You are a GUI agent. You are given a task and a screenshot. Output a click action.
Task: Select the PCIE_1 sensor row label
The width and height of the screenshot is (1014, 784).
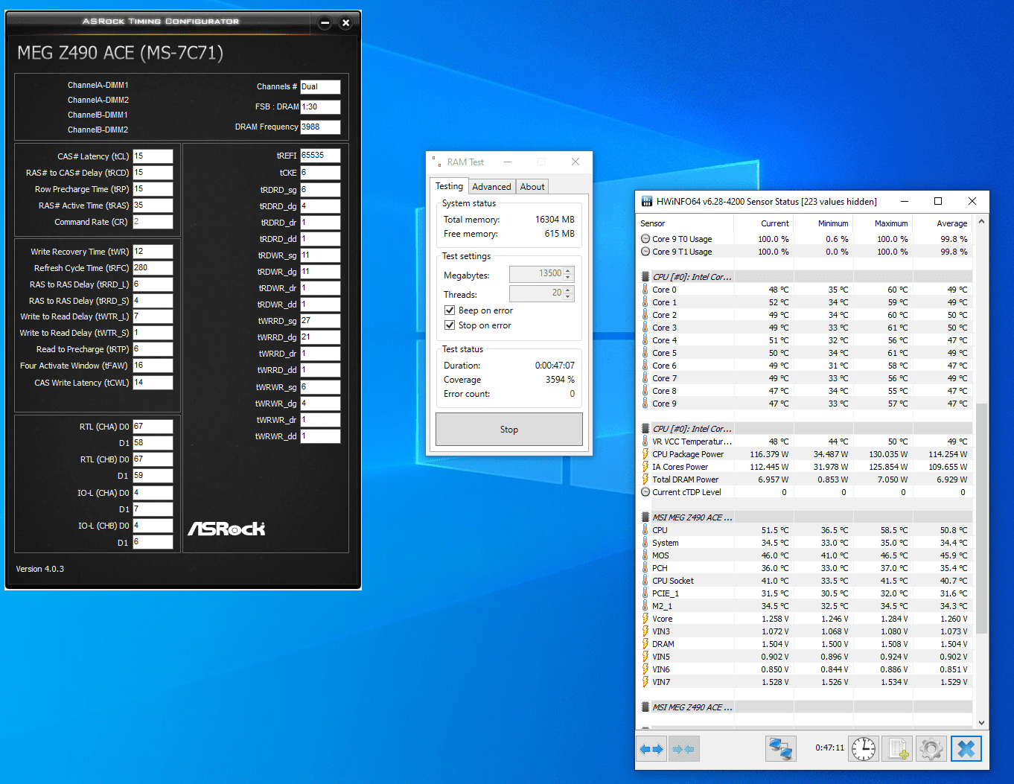[x=666, y=593]
